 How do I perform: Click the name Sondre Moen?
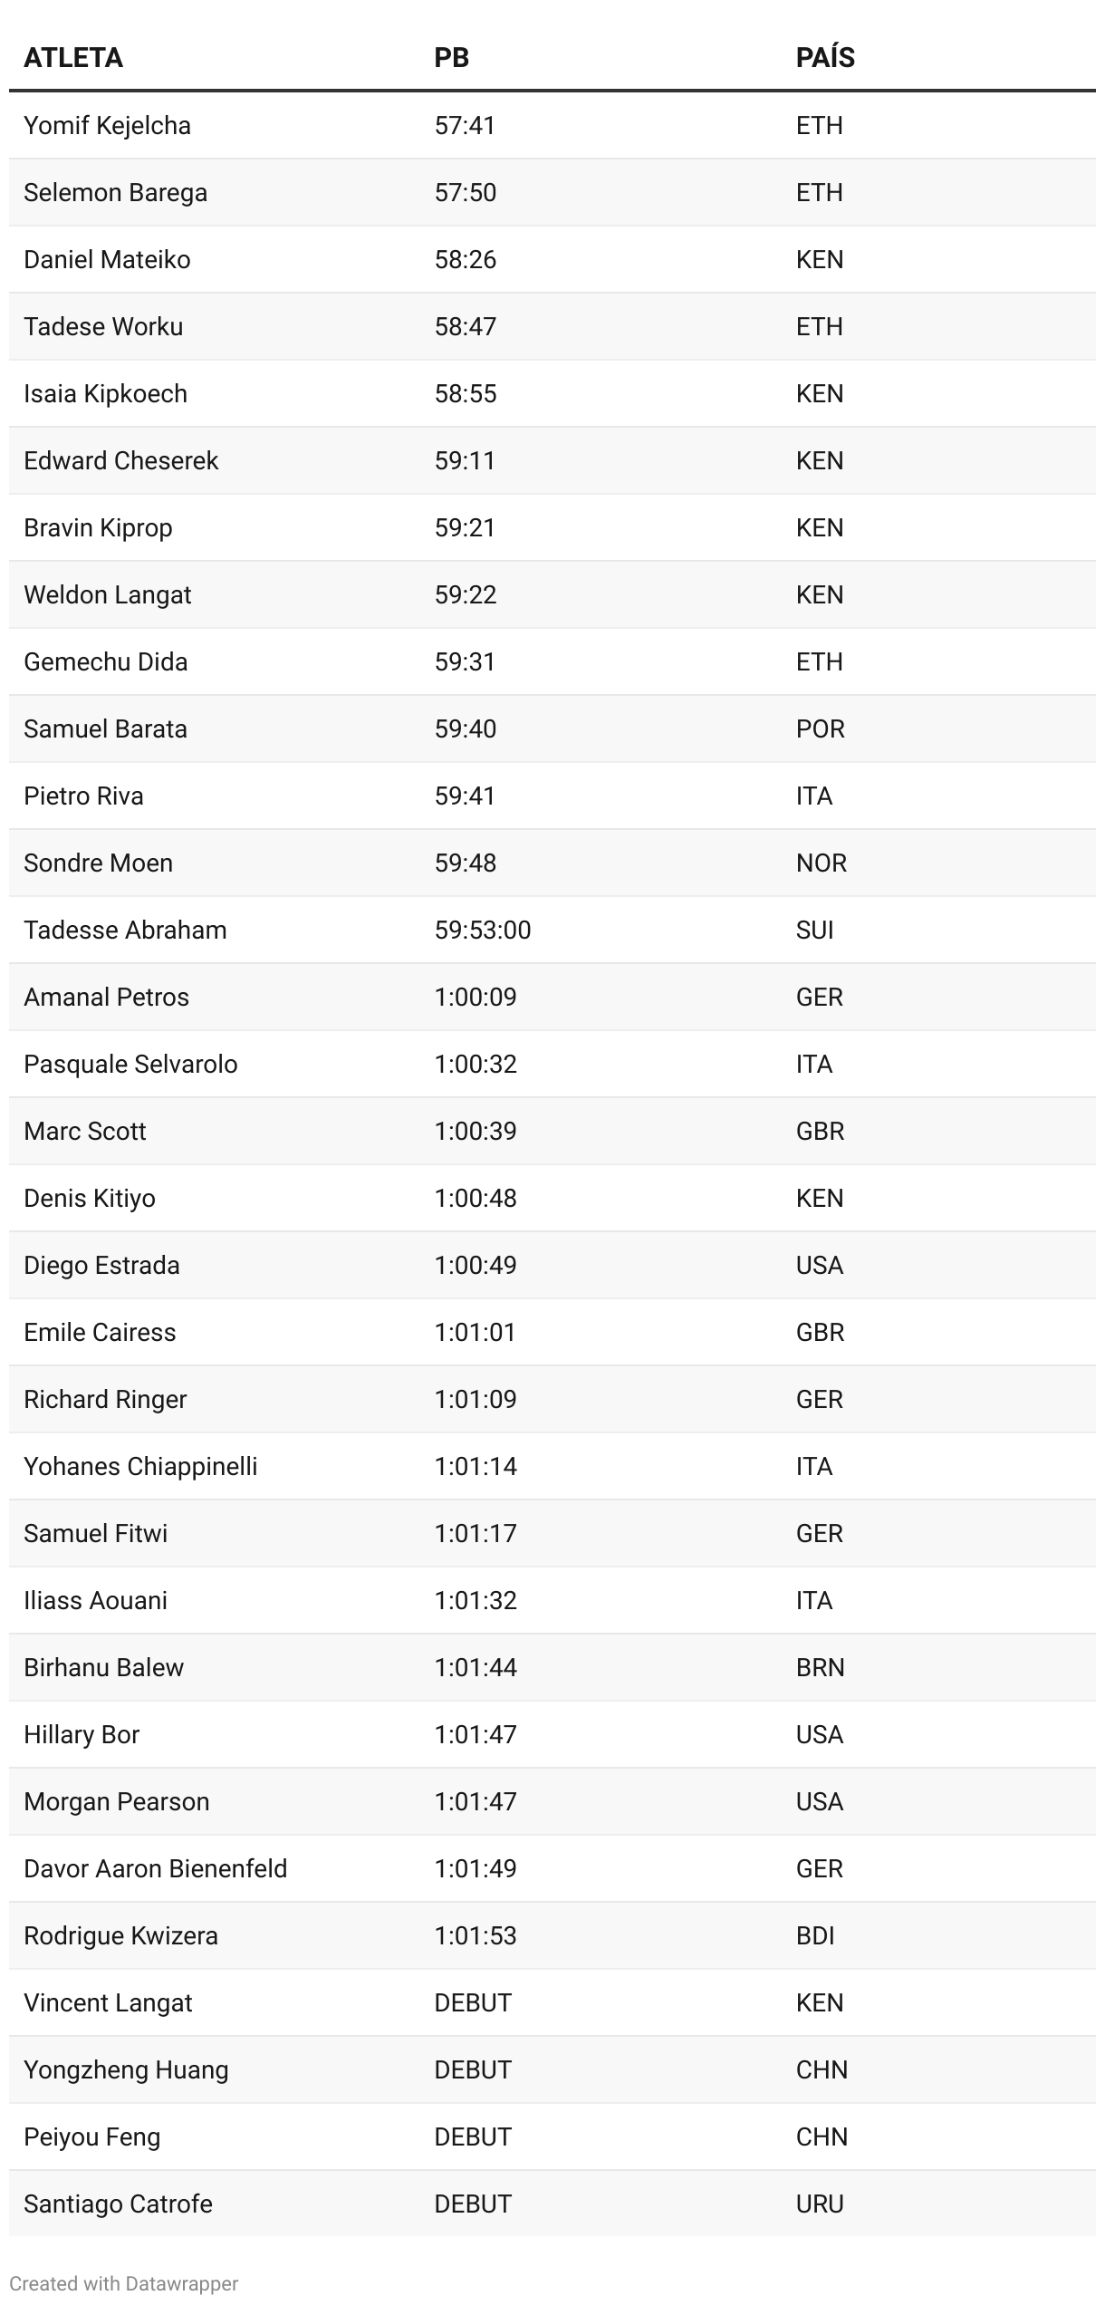pyautogui.click(x=98, y=863)
